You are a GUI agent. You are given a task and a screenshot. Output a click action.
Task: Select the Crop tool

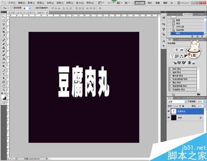tap(4, 32)
